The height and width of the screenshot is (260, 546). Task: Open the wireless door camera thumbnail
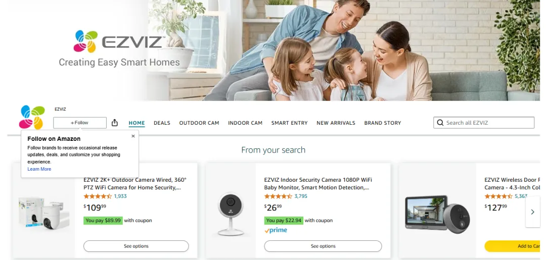(x=437, y=213)
